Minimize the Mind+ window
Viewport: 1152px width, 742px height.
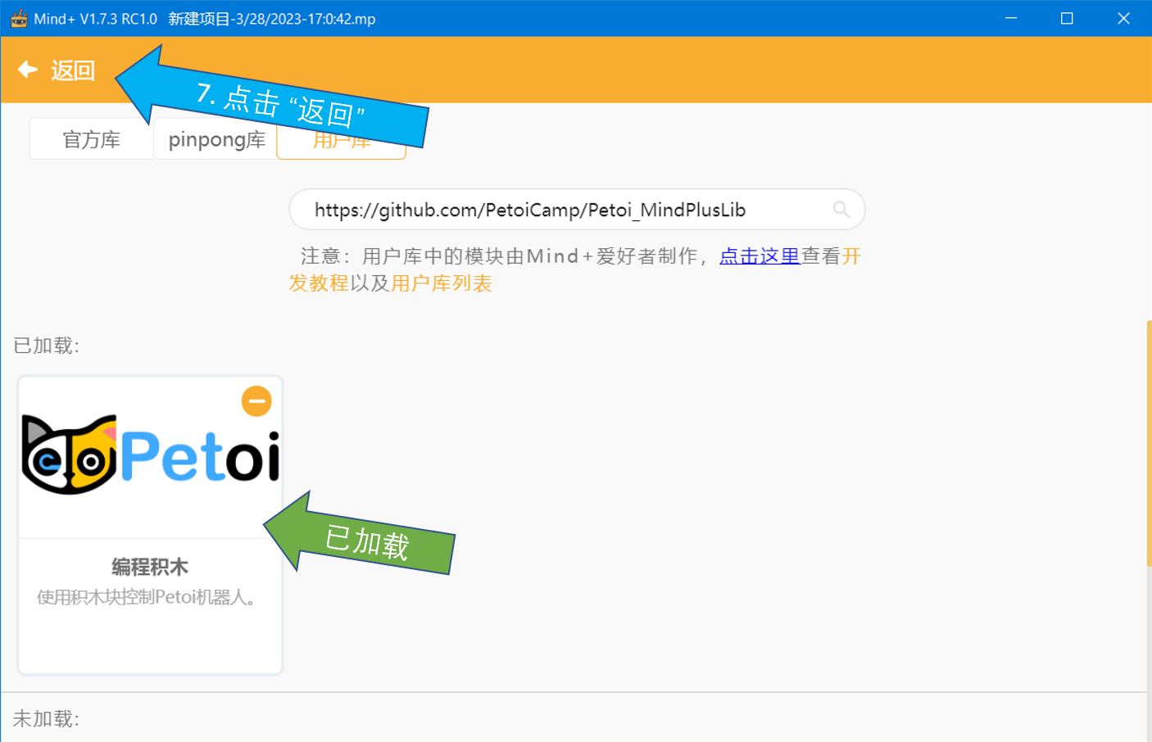1011,18
